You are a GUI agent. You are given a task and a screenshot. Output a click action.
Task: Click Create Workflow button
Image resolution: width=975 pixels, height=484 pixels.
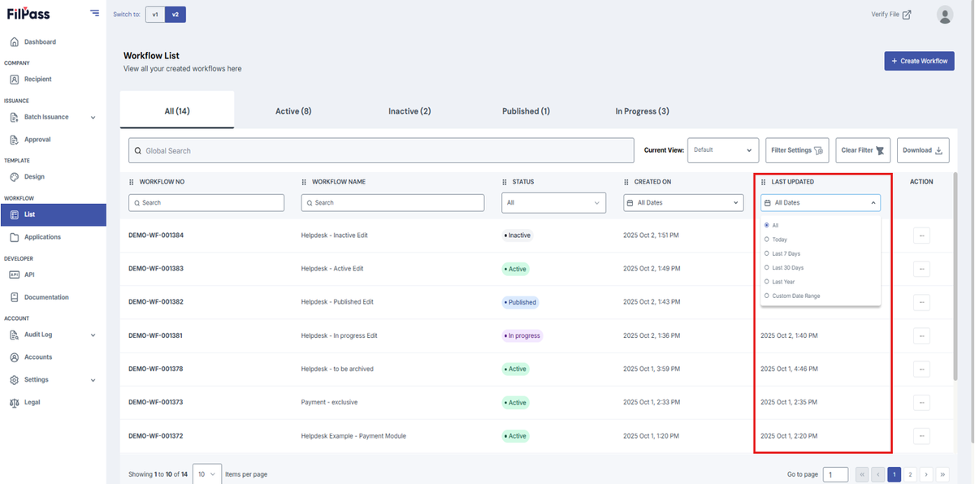click(919, 61)
